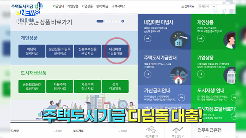
Task: Click the 주택도시기금 logo
Action: coord(27,6)
